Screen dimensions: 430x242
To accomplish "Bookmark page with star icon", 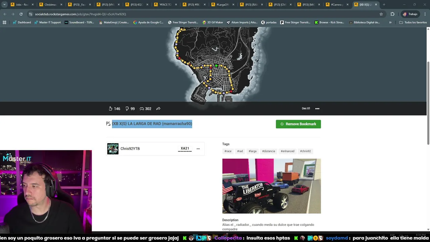I will (x=381, y=14).
